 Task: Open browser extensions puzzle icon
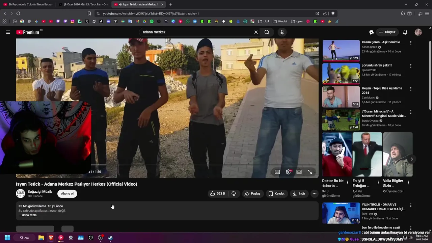click(403, 13)
